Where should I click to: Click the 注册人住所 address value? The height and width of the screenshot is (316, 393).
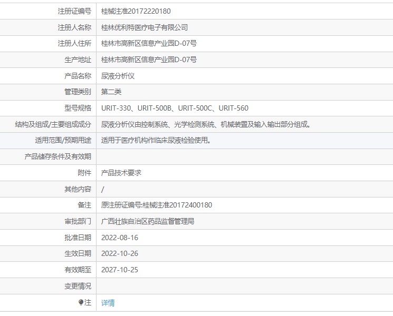point(149,44)
